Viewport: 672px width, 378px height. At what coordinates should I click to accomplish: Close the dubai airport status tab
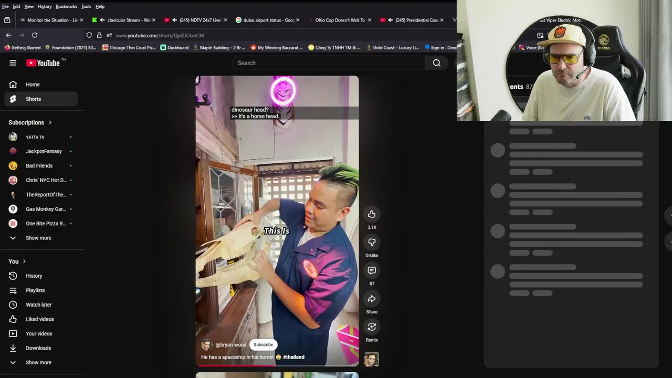[298, 20]
